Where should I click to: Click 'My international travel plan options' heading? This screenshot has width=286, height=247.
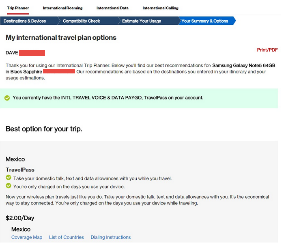pyautogui.click(x=61, y=38)
